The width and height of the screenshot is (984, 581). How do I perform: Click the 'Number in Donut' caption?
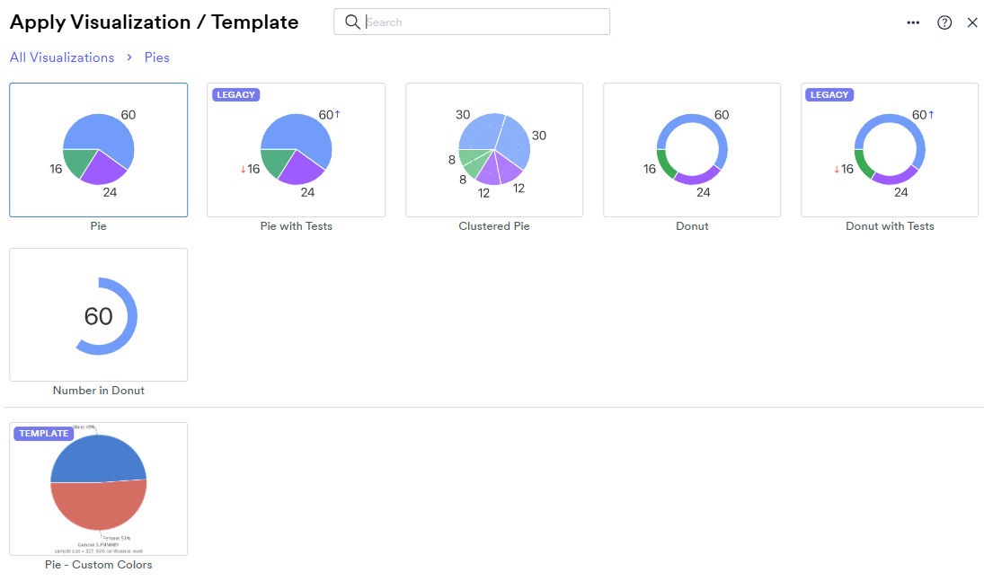pyautogui.click(x=99, y=391)
